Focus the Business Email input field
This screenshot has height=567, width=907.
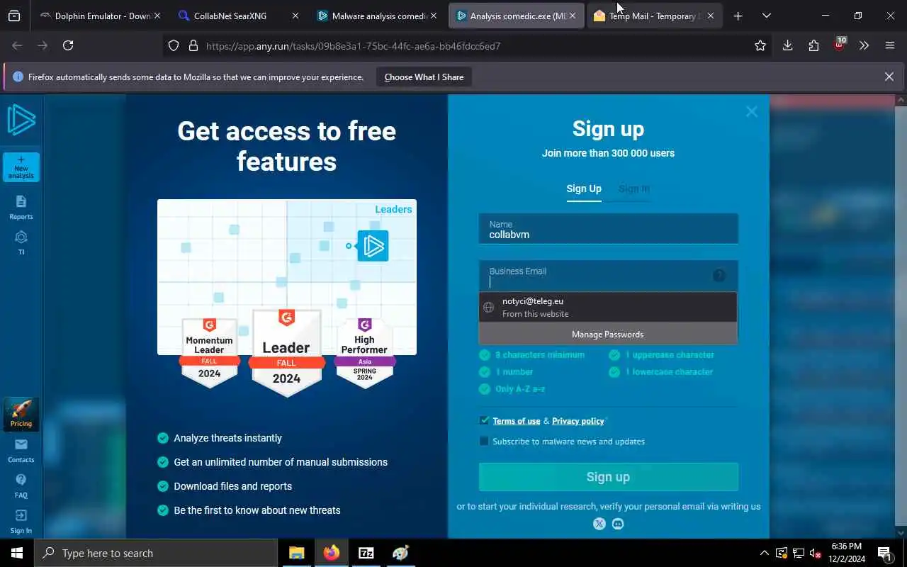tap(608, 276)
